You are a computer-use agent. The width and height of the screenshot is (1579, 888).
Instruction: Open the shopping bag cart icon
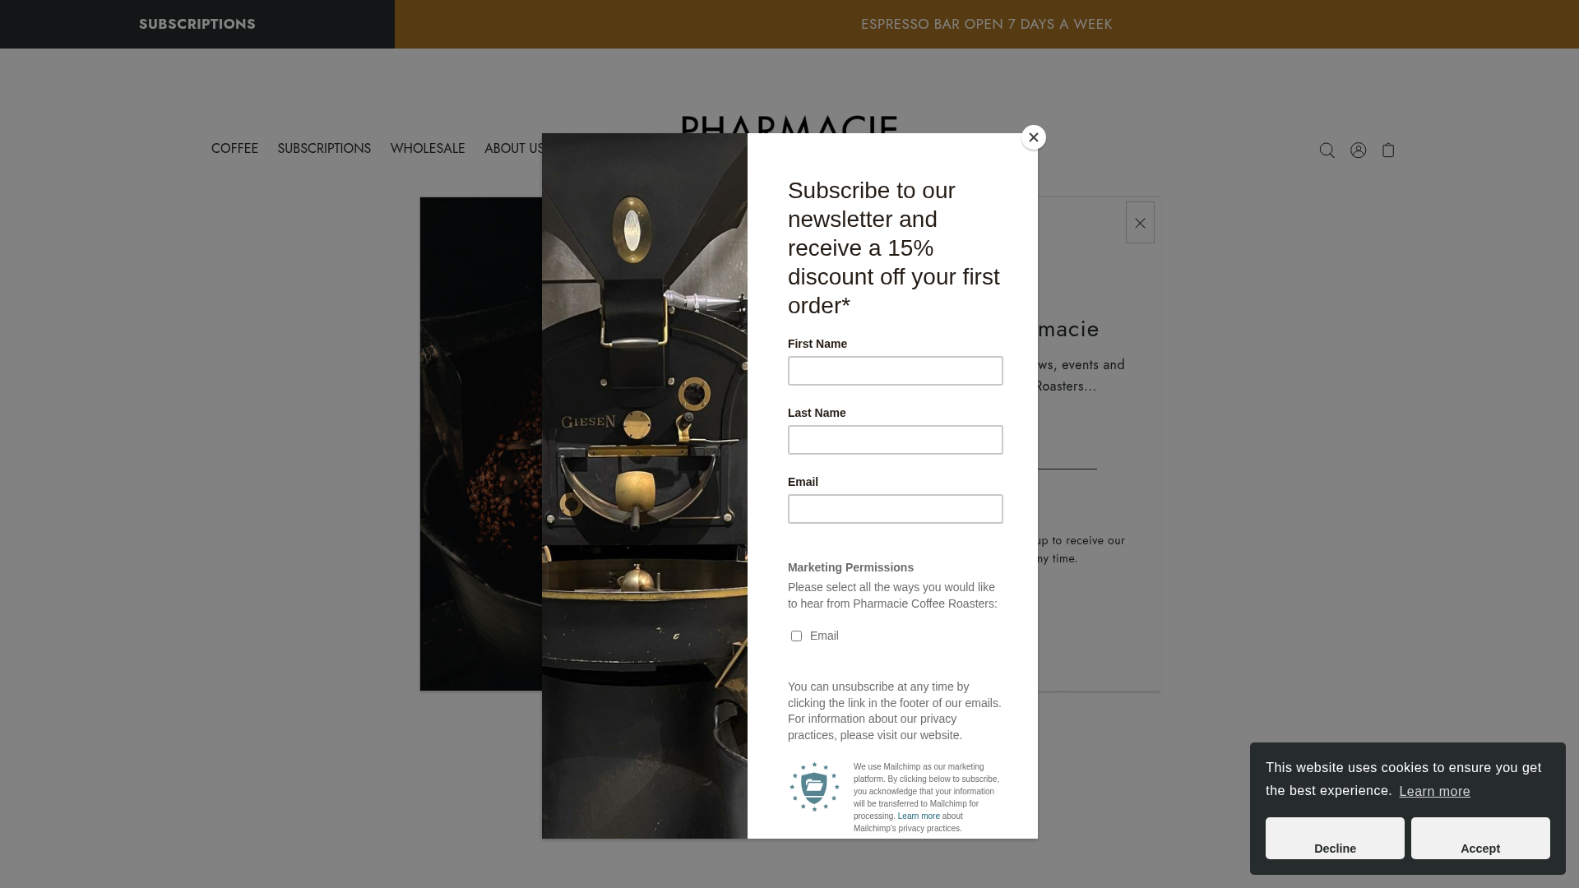click(x=1388, y=150)
